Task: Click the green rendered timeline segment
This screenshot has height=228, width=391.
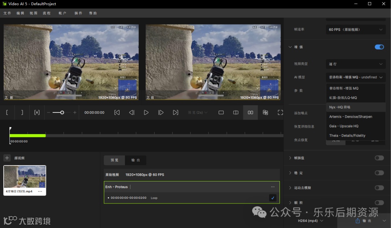Action: click(x=28, y=135)
